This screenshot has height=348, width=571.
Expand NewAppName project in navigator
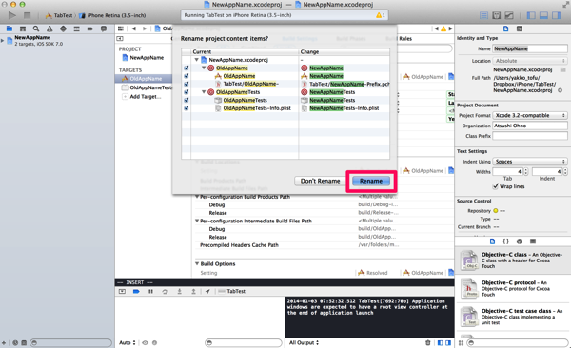(x=3, y=40)
